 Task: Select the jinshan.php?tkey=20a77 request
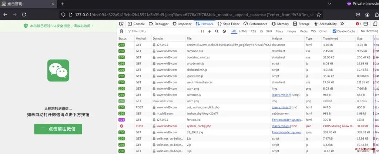[248, 113]
